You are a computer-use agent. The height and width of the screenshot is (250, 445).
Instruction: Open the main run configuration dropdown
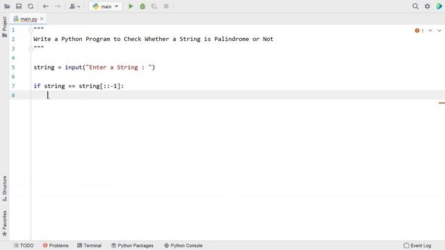pyautogui.click(x=106, y=6)
